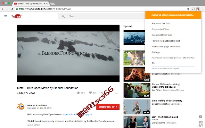Click the Sintel video player
Screen dimensions: 205x128
[x=68, y=53]
